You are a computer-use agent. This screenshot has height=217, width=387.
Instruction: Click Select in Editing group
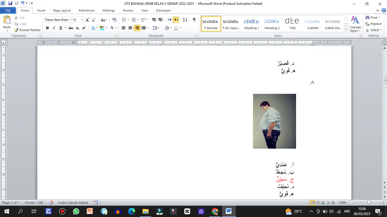[373, 30]
